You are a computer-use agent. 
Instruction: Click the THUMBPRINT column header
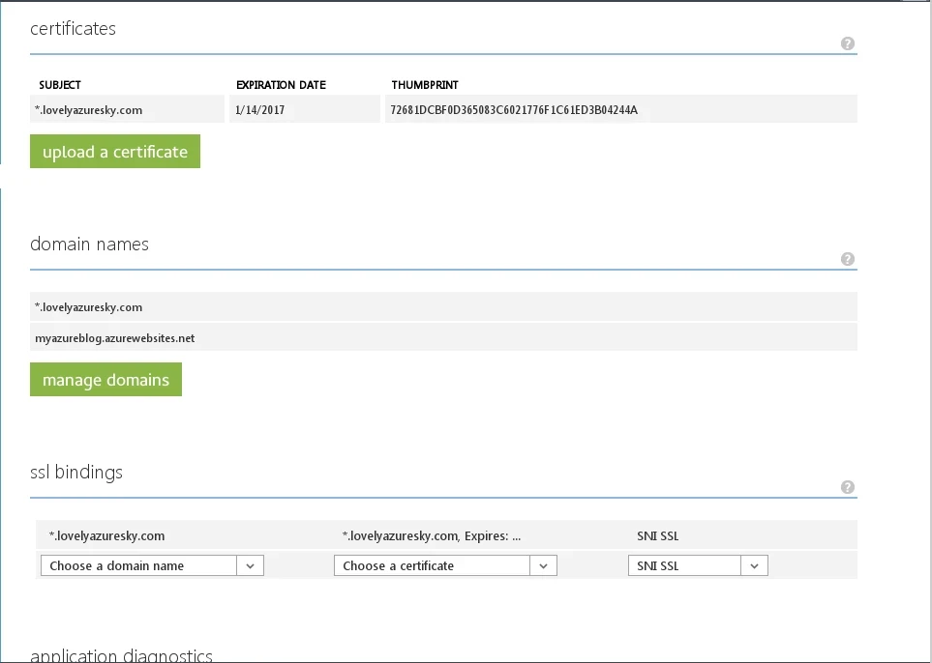click(x=426, y=85)
